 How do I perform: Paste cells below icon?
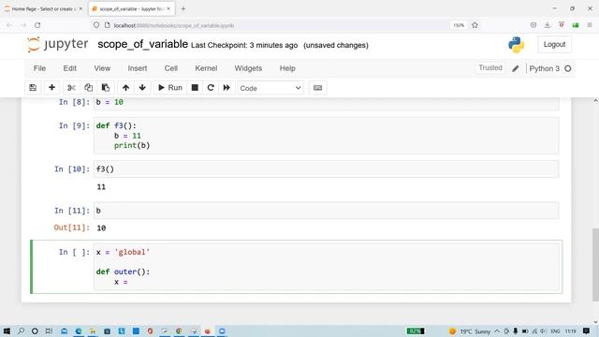pyautogui.click(x=106, y=88)
